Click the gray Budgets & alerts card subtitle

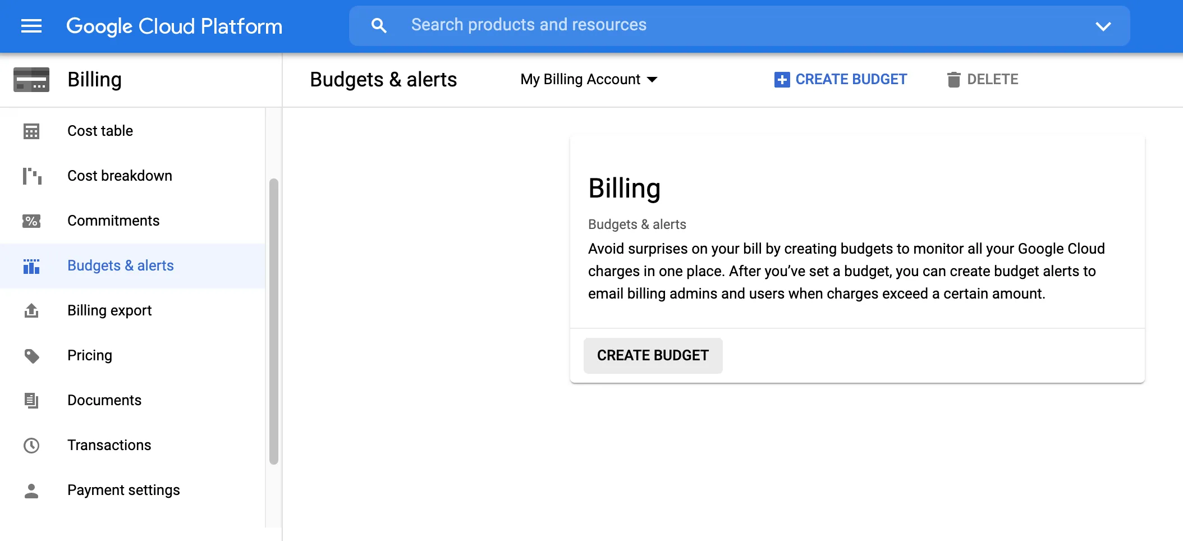pos(637,224)
